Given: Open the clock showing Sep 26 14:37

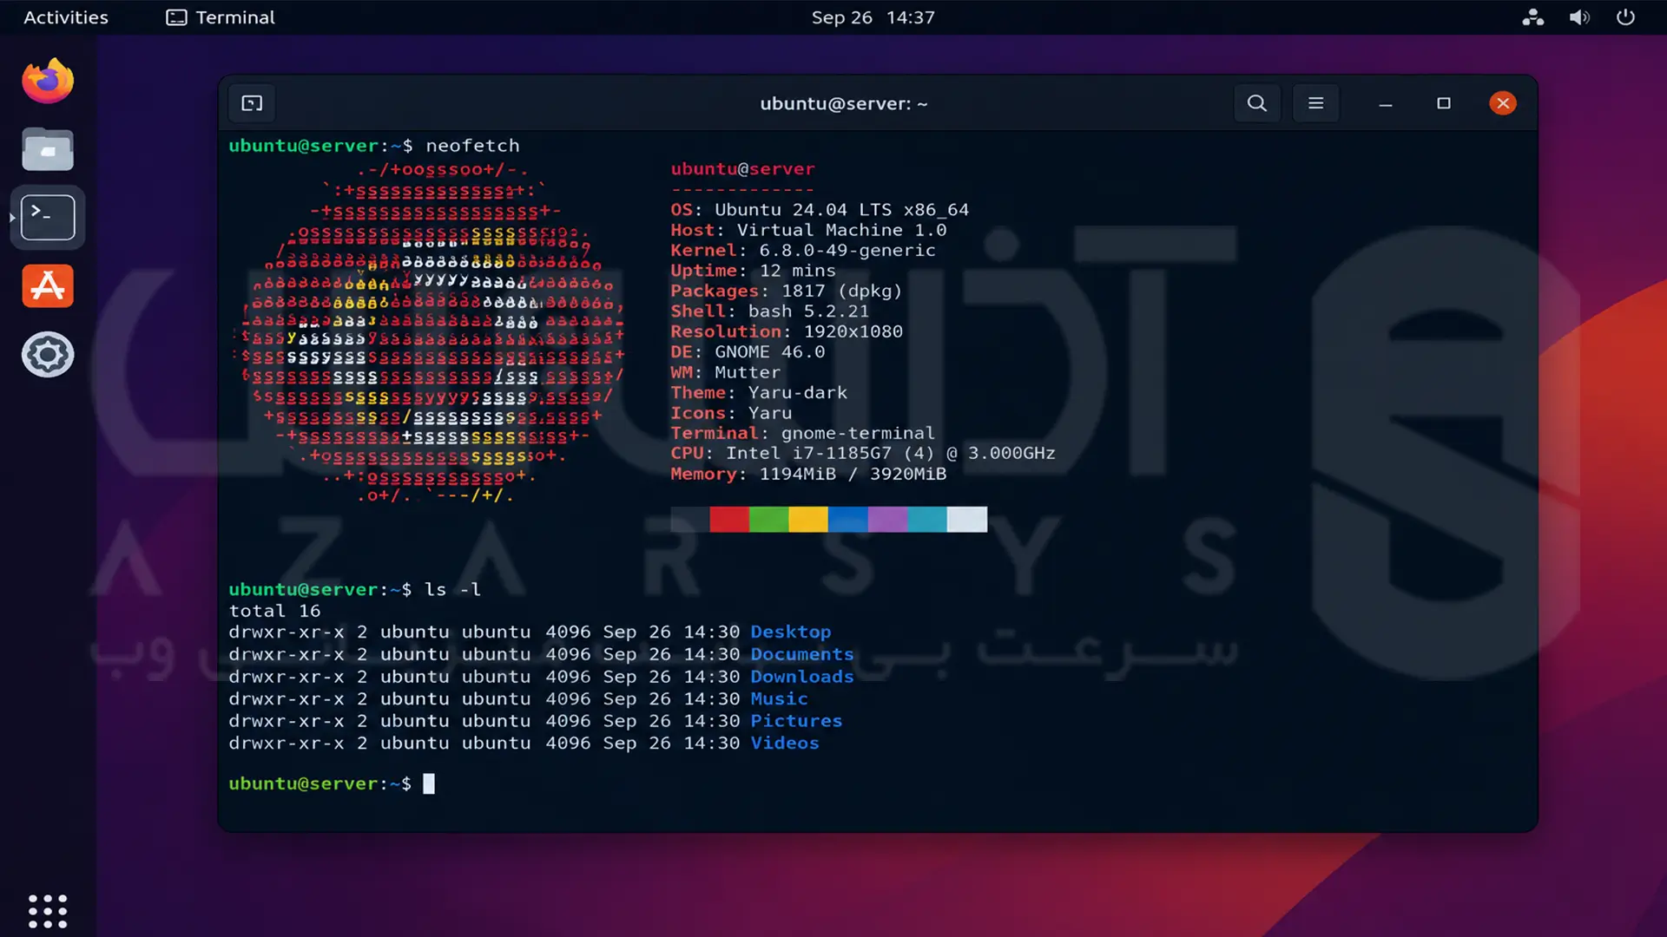Looking at the screenshot, I should pyautogui.click(x=873, y=17).
